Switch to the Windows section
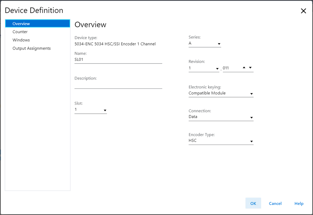Image resolution: width=313 pixels, height=215 pixels. tap(21, 40)
